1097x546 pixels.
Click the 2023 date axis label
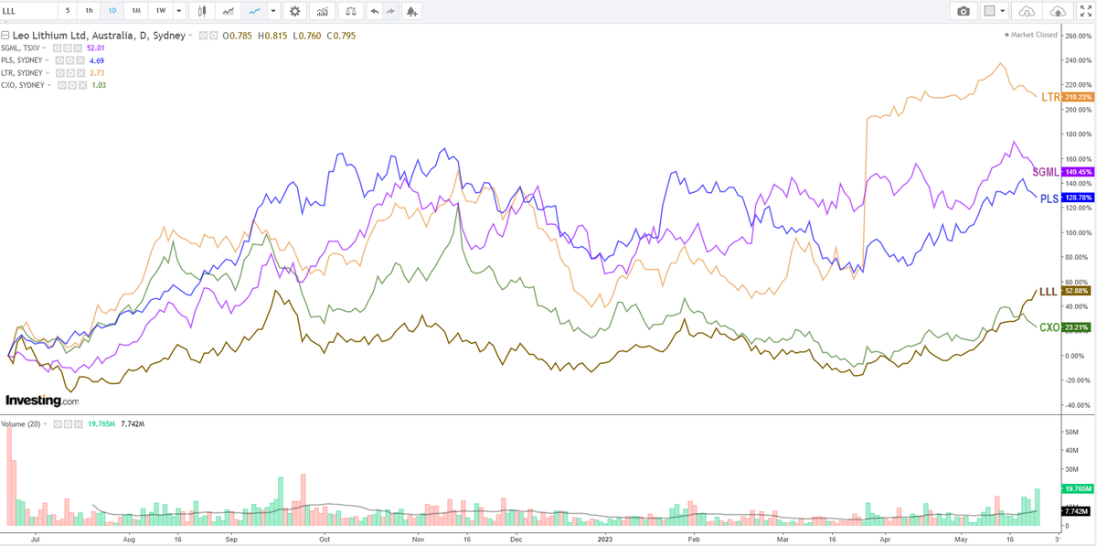605,539
